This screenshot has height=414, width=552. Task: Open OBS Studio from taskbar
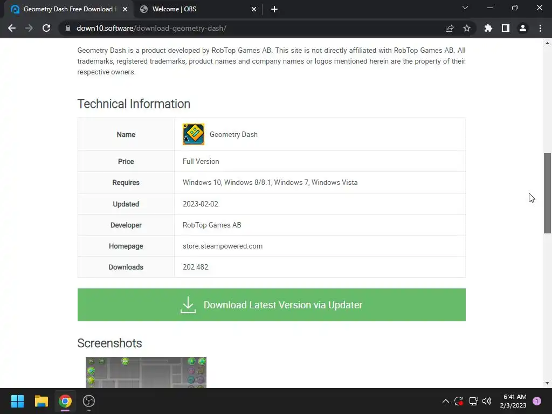click(x=89, y=401)
